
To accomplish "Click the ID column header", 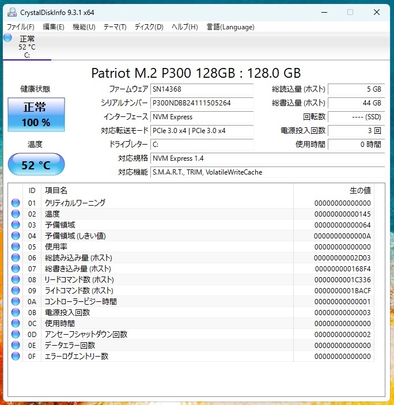I will [32, 190].
